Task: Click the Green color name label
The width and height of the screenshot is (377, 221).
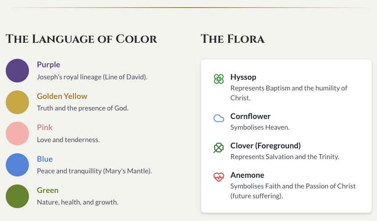Action: tap(47, 190)
